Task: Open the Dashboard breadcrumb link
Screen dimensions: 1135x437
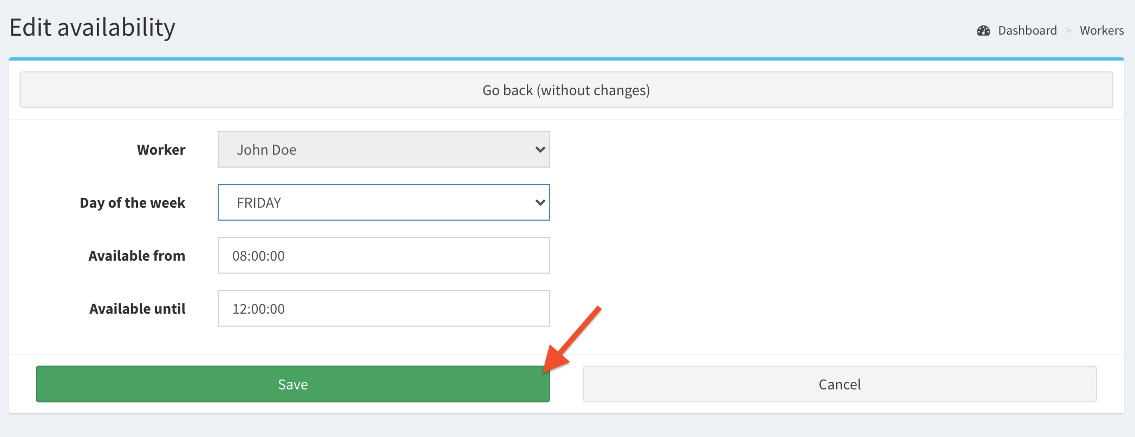Action: (x=1027, y=31)
